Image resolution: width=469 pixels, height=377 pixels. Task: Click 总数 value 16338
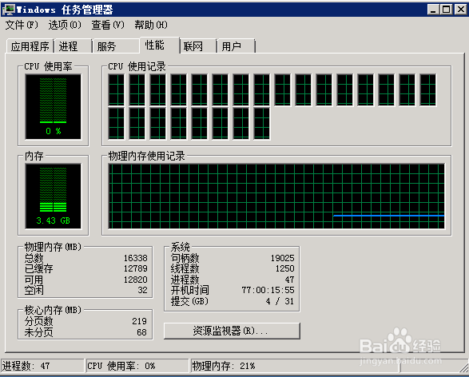click(136, 258)
